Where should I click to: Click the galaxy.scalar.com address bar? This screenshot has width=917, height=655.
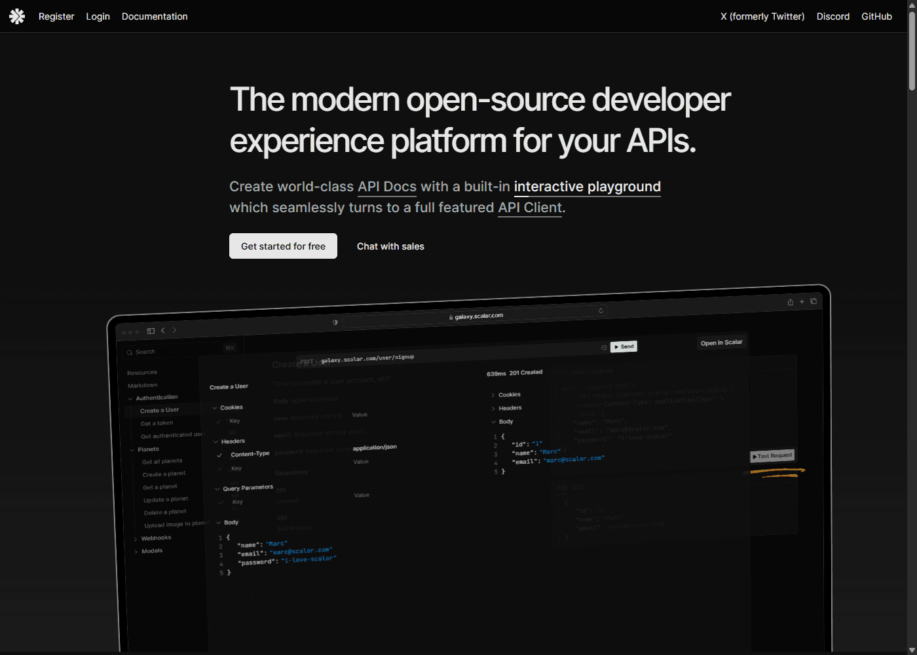[476, 316]
